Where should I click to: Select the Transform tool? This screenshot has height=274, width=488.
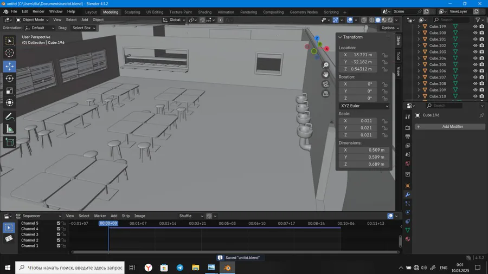pyautogui.click(x=10, y=102)
